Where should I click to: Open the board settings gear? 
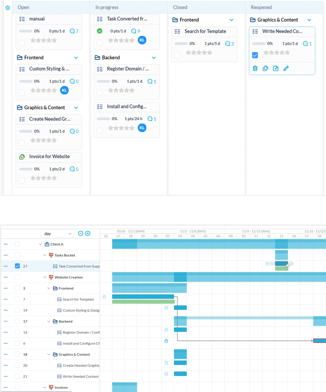[x=7, y=7]
